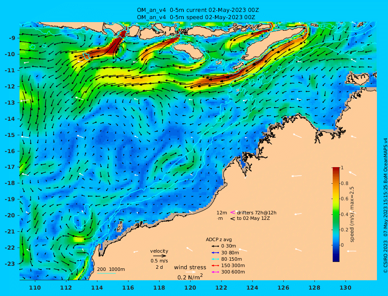
Task: Click the "300-600m" depth label
Action: (233, 272)
